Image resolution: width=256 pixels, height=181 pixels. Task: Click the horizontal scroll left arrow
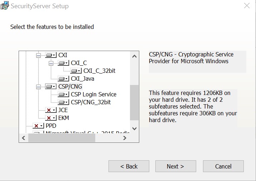[24, 138]
